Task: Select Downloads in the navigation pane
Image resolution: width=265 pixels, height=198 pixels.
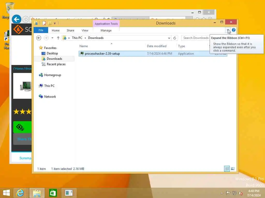Action: (x=54, y=59)
